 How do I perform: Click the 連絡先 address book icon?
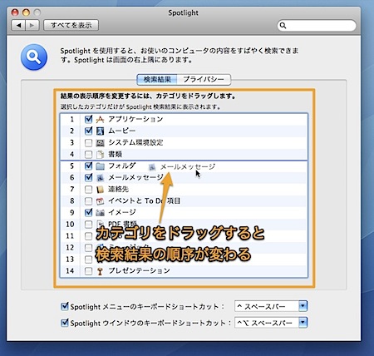100,190
